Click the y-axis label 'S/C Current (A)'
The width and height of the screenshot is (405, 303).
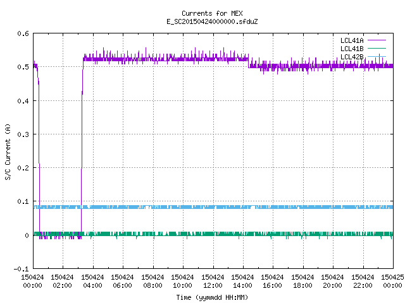(8, 152)
